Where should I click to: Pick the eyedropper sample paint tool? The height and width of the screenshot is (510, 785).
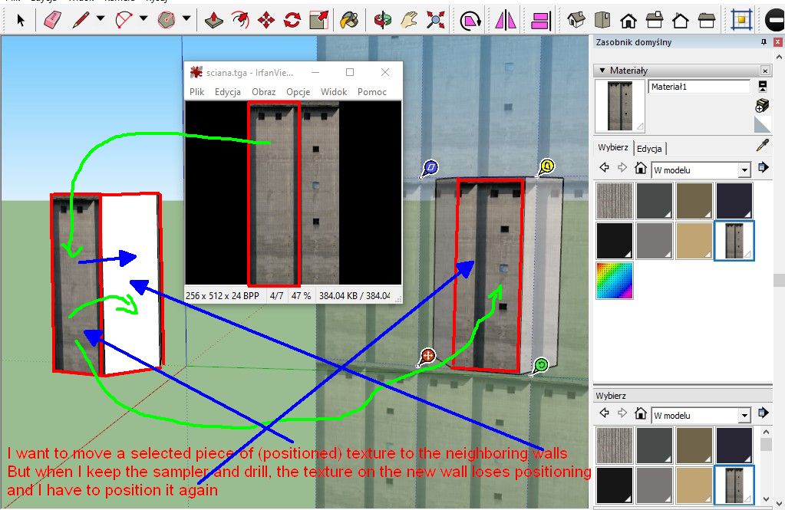point(763,146)
